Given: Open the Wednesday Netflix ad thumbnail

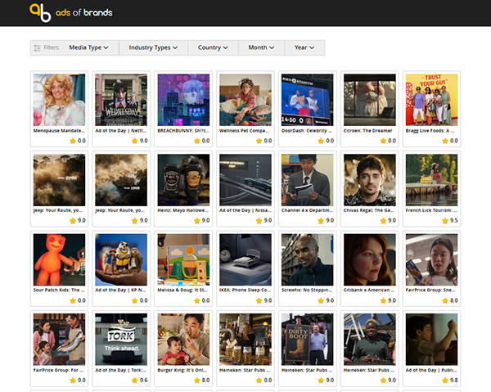Looking at the screenshot, I should point(121,99).
